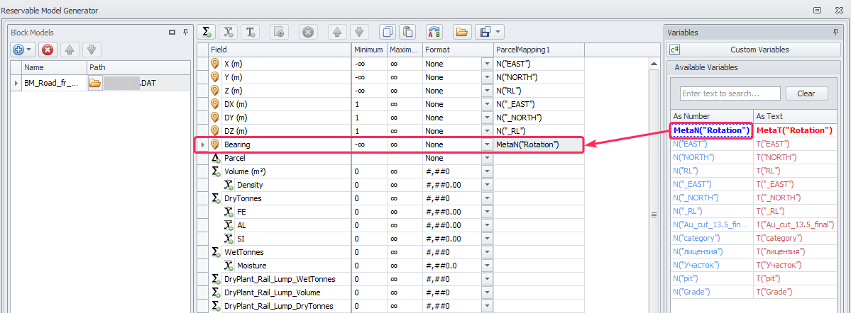Click the paste fields icon

tap(407, 32)
